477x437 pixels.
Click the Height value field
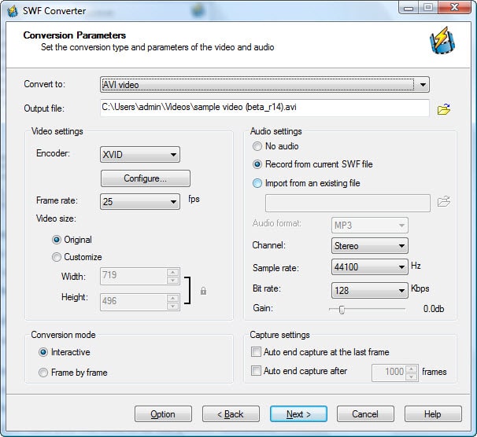coord(133,302)
